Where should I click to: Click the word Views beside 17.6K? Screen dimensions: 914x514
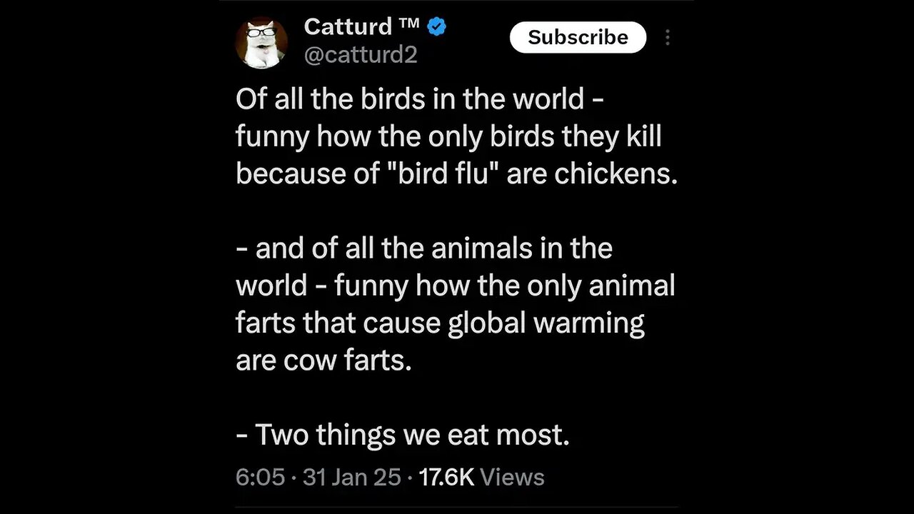coord(512,477)
